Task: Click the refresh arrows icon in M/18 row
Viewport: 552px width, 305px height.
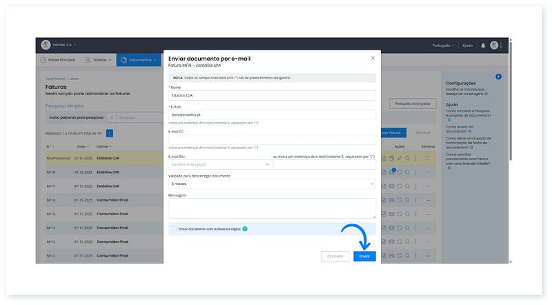Action: pyautogui.click(x=400, y=173)
